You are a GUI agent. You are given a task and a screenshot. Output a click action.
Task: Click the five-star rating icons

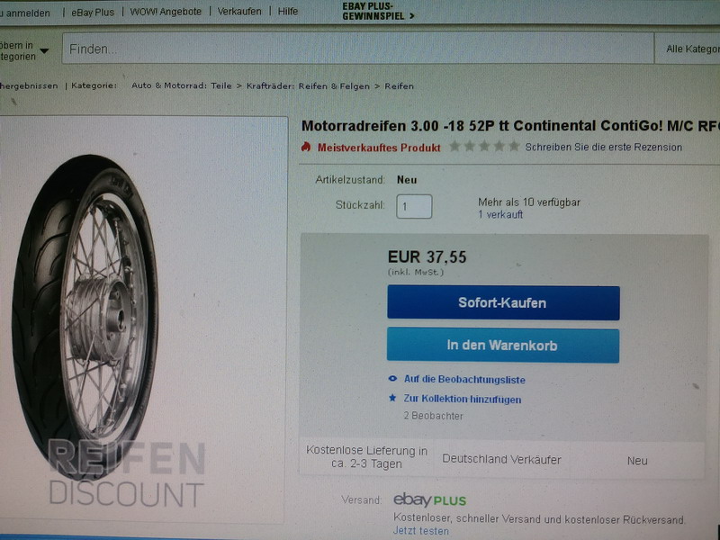(484, 147)
